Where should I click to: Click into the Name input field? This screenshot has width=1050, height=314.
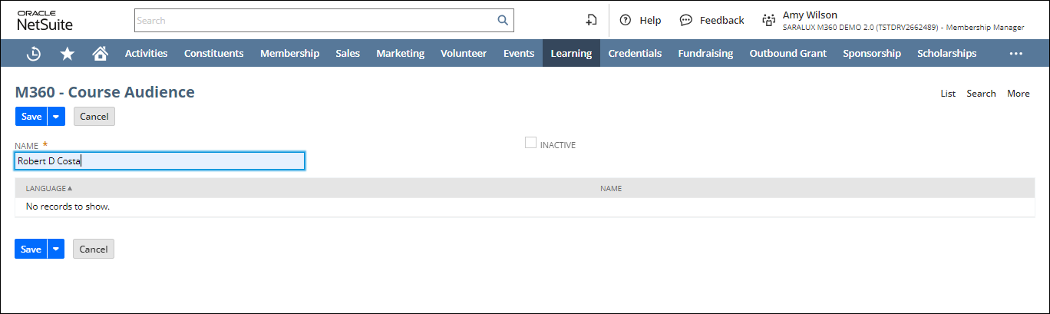[x=160, y=161]
